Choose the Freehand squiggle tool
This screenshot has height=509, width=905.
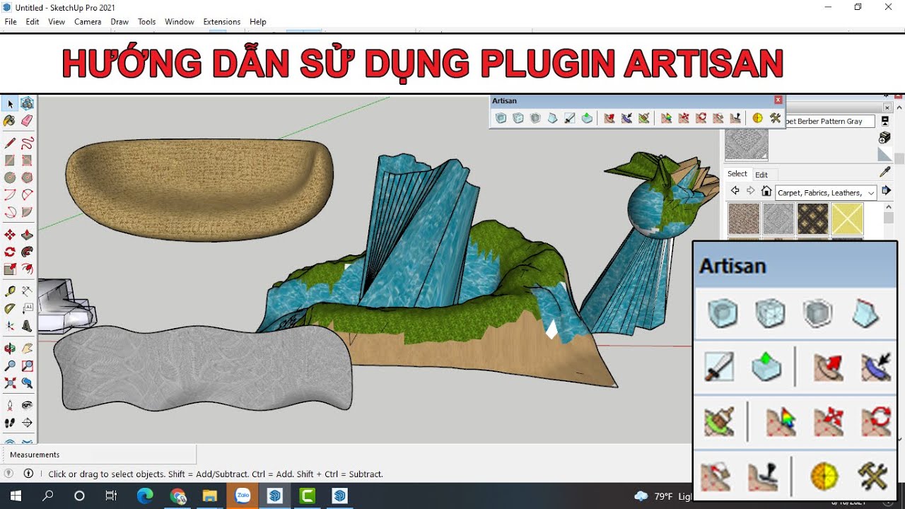tap(27, 144)
